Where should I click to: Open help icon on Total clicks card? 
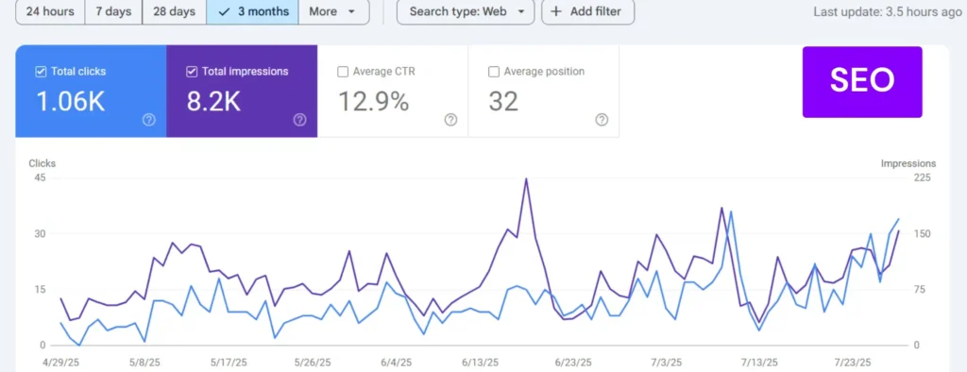(x=148, y=120)
